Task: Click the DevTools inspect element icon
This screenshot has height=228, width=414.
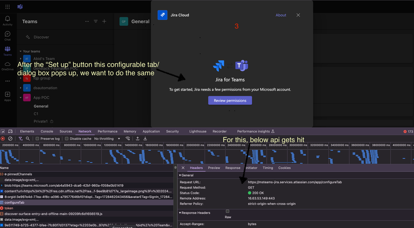Action: pos(2,131)
